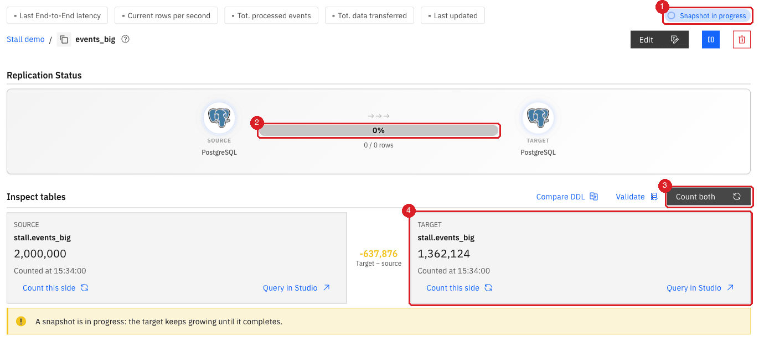Click the target PostgreSQL elephant icon
This screenshot has height=337, width=764.
tap(538, 118)
